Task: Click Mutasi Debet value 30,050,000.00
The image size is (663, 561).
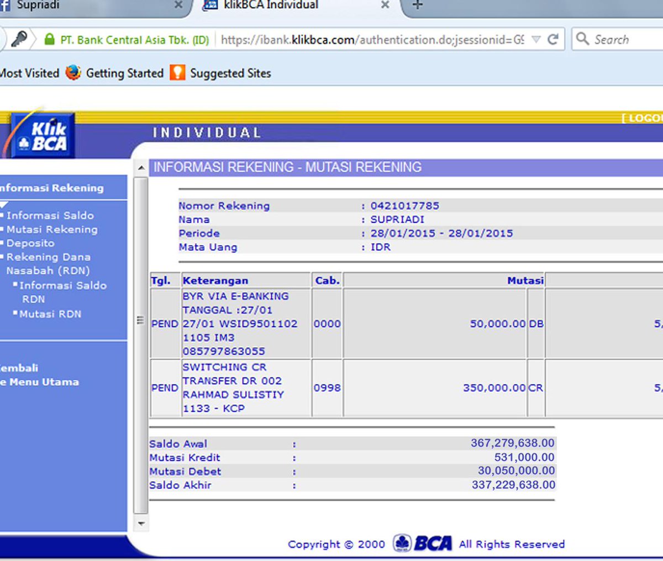Action: click(517, 471)
